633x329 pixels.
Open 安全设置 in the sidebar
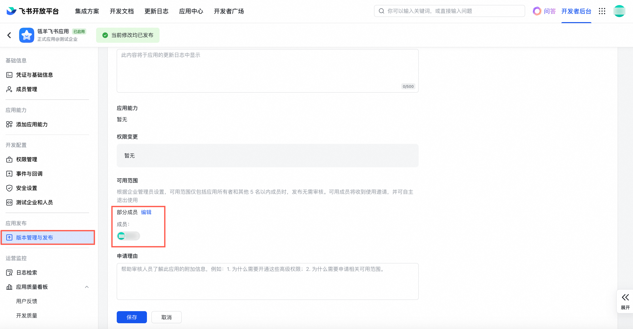tap(26, 188)
